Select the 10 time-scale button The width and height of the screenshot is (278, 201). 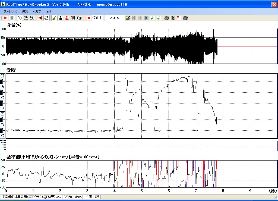tap(20, 18)
